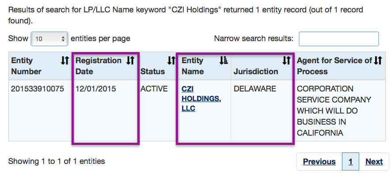Image resolution: width=391 pixels, height=186 pixels.
Task: Click the 12/01/2015 registration date cell
Action: pos(96,89)
